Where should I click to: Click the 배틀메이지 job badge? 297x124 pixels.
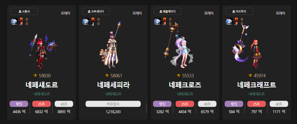coord(167,11)
